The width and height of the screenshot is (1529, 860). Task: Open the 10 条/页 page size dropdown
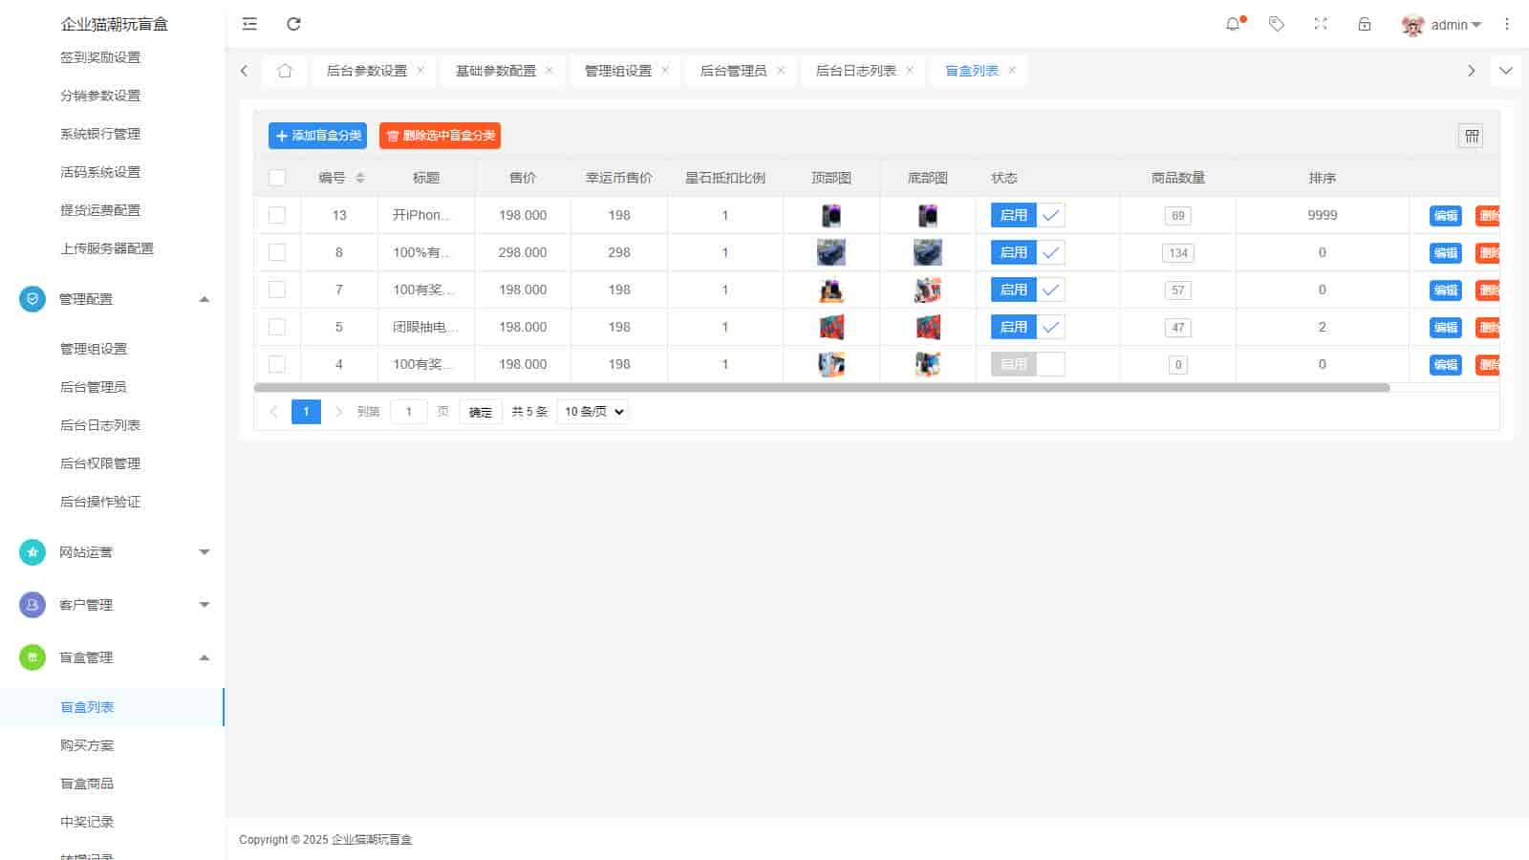pos(593,412)
